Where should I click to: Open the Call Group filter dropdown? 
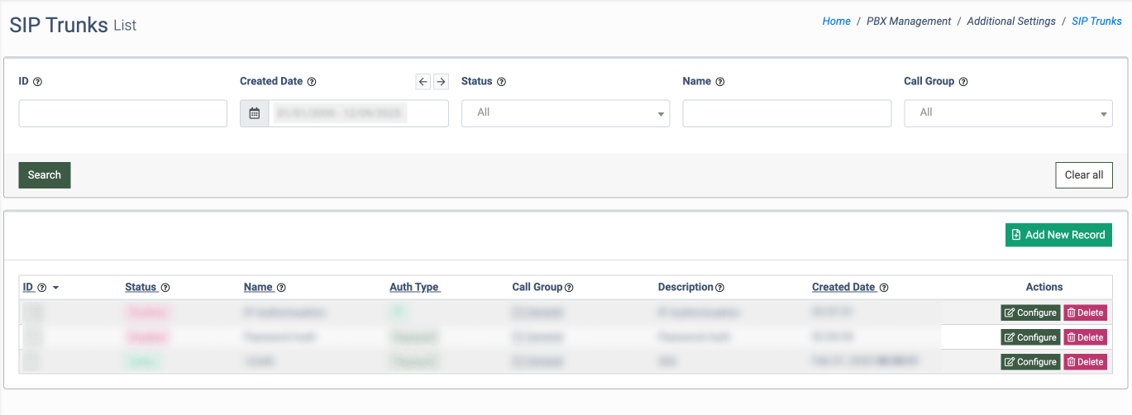pos(1008,113)
